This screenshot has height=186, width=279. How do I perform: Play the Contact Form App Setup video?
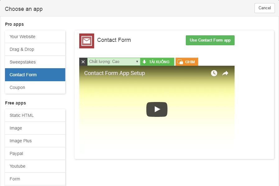pyautogui.click(x=157, y=109)
